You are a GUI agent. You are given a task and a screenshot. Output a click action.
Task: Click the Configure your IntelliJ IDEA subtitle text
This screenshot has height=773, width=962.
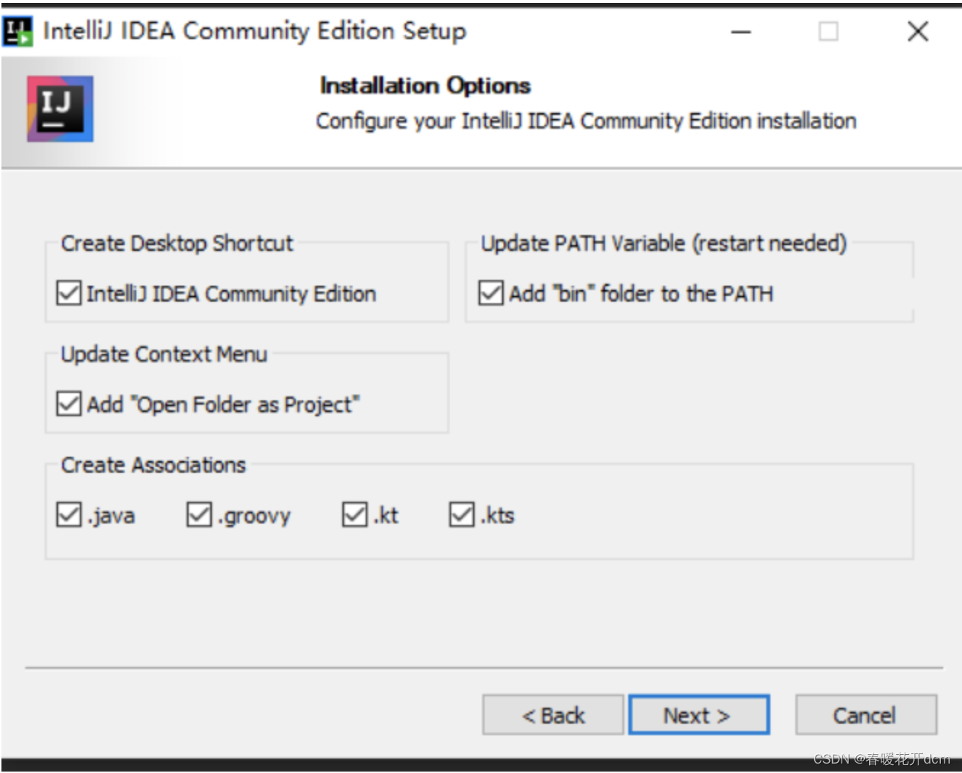click(586, 120)
